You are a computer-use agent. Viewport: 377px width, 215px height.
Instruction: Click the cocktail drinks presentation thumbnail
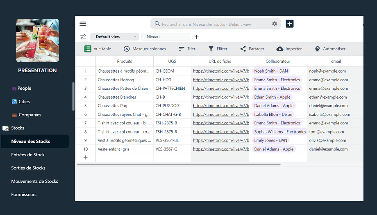click(x=38, y=40)
